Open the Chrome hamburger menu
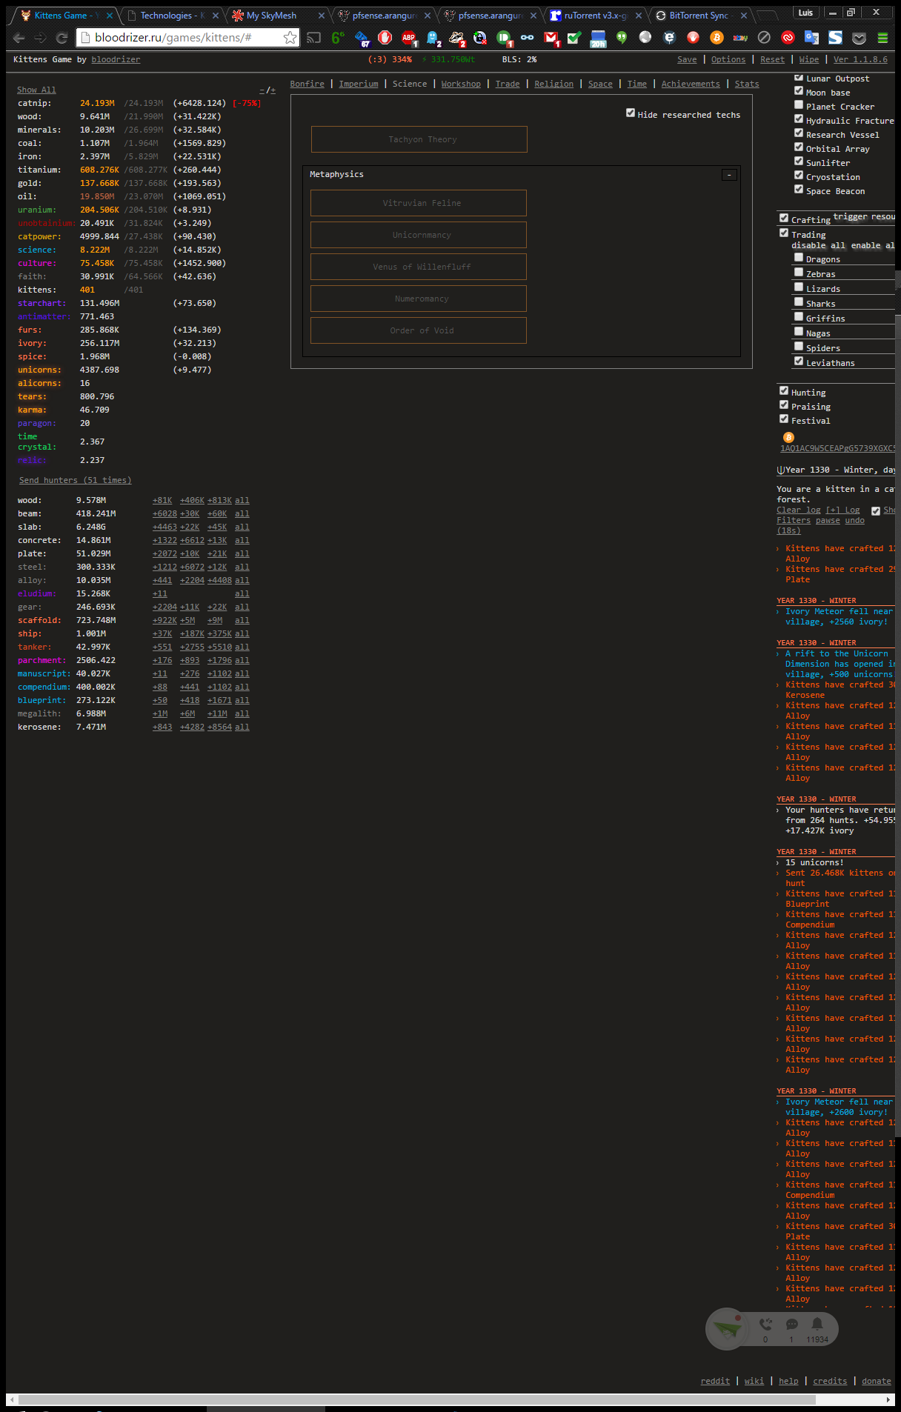 [x=882, y=38]
